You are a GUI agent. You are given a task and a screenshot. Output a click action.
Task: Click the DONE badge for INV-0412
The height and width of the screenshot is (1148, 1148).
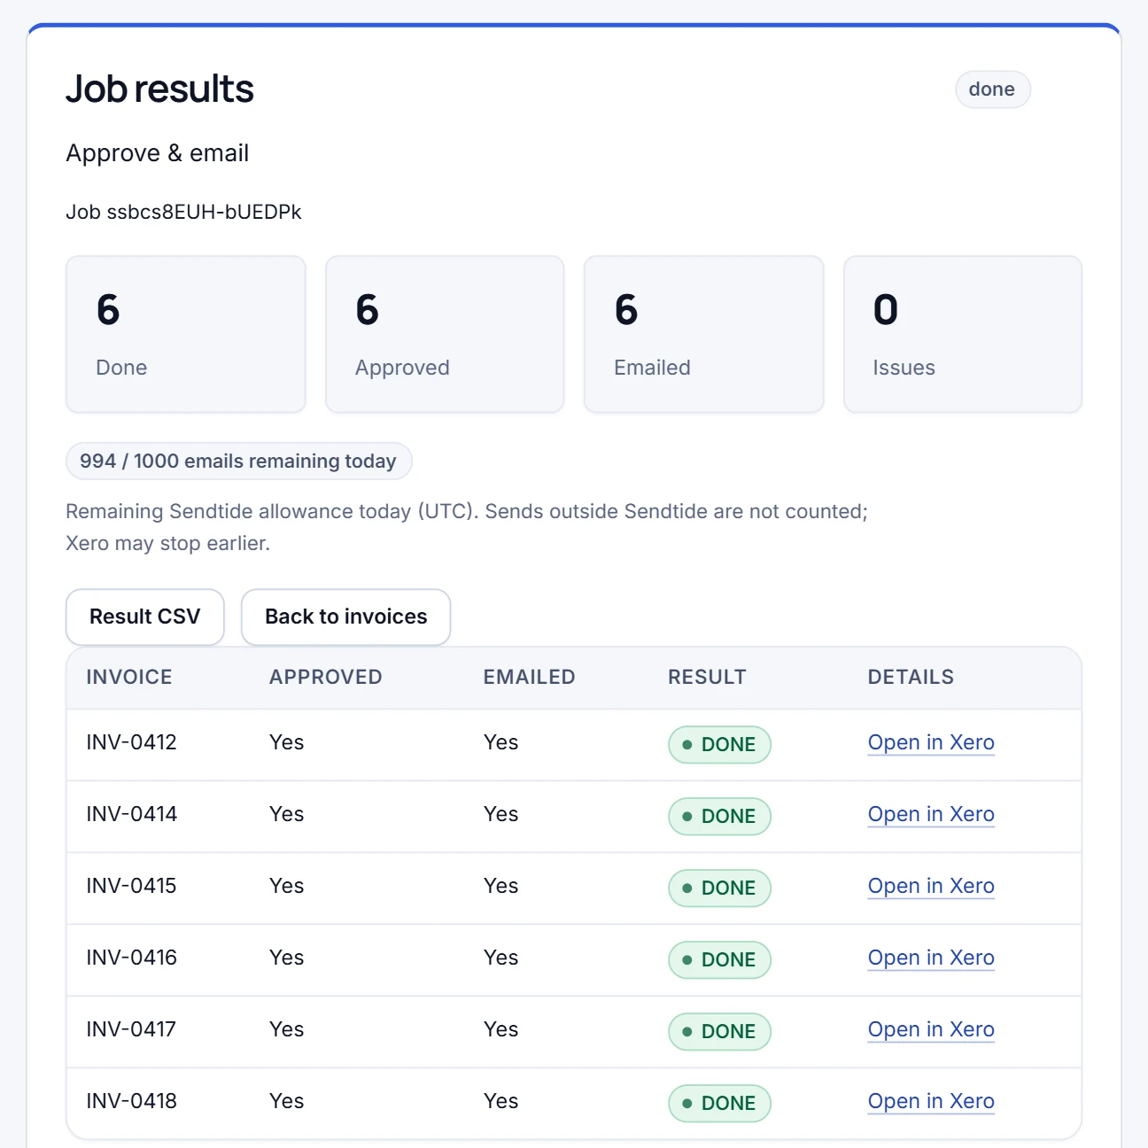719,745
